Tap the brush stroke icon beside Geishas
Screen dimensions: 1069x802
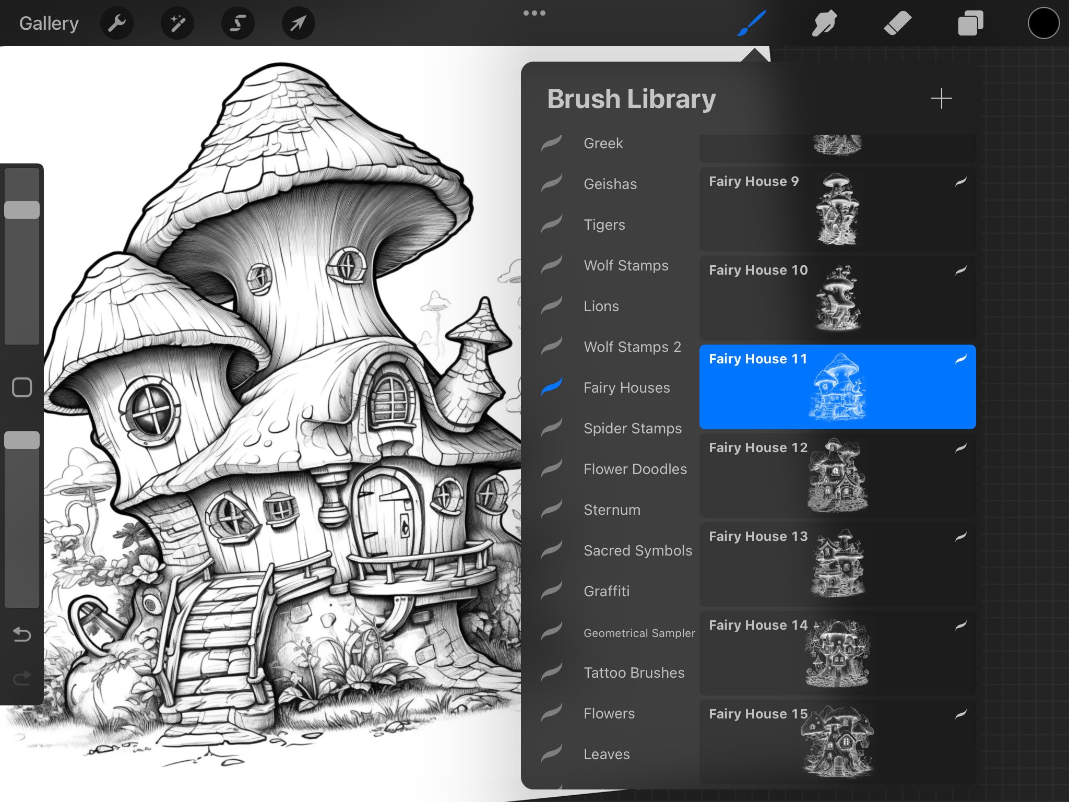[x=551, y=184]
